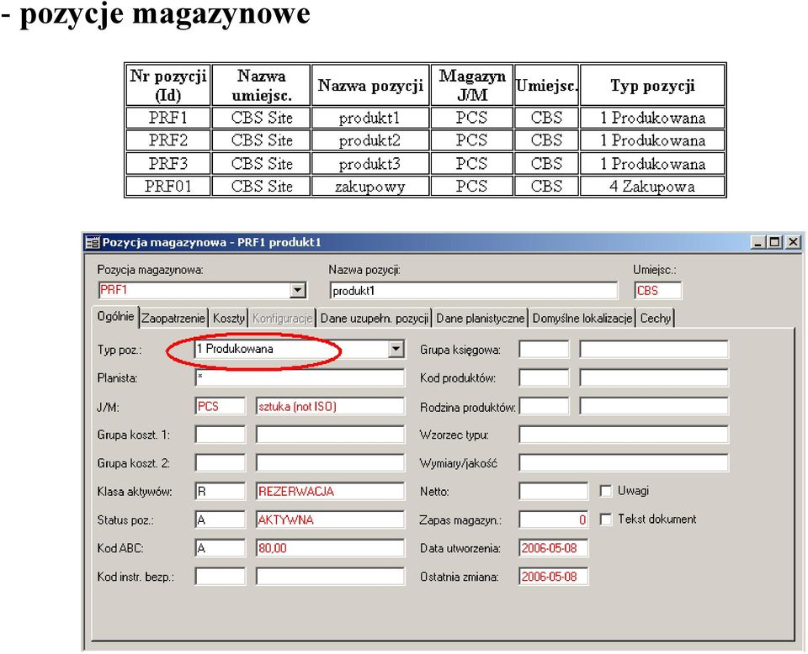Open the Pozycja magazynowa dropdown arrow
The image size is (808, 654).
pyautogui.click(x=297, y=291)
